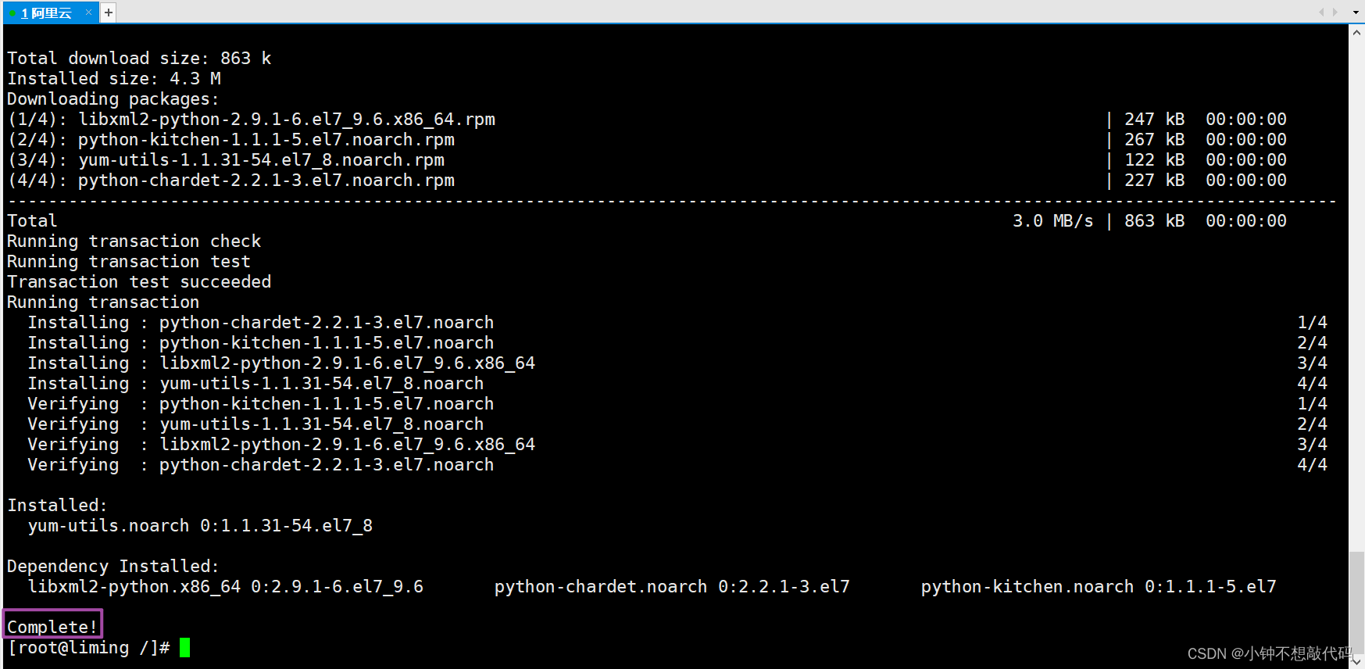Click the '122 kB' size value
The height and width of the screenshot is (669, 1365).
[x=1155, y=160]
